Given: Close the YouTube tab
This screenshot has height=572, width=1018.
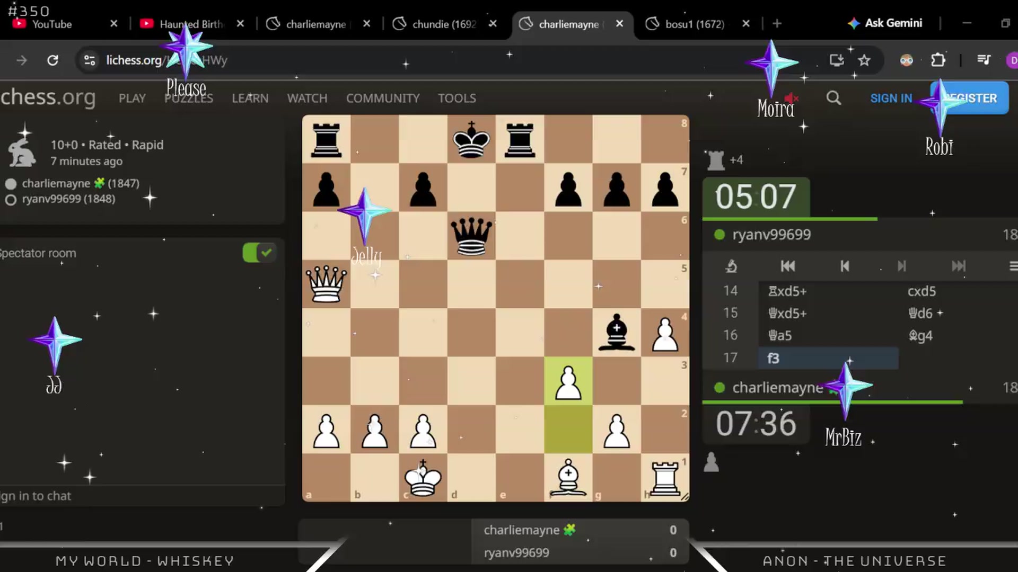Looking at the screenshot, I should tap(113, 24).
